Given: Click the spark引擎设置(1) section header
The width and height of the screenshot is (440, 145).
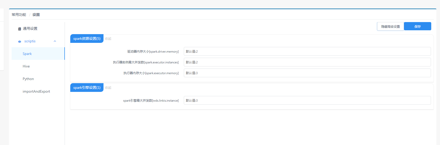Looking at the screenshot, I should (87, 88).
